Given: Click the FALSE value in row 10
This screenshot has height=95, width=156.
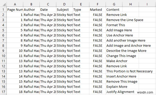Looking at the screenshot, I should coord(98,56).
